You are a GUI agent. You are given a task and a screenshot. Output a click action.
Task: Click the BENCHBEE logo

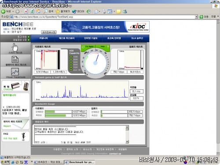point(18,24)
